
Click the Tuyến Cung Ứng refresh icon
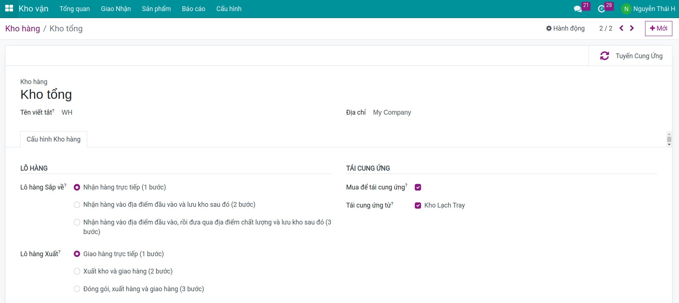pyautogui.click(x=604, y=56)
